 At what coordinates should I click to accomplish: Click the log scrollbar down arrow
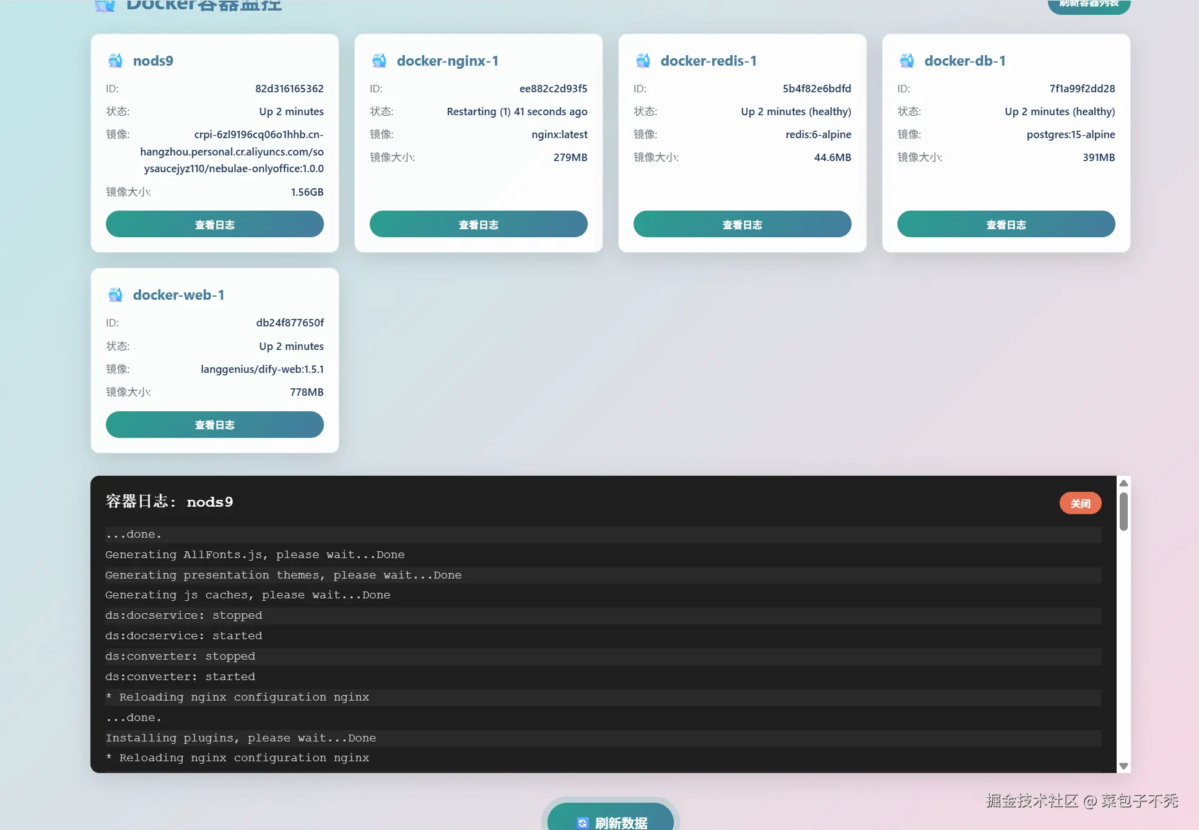[1123, 766]
